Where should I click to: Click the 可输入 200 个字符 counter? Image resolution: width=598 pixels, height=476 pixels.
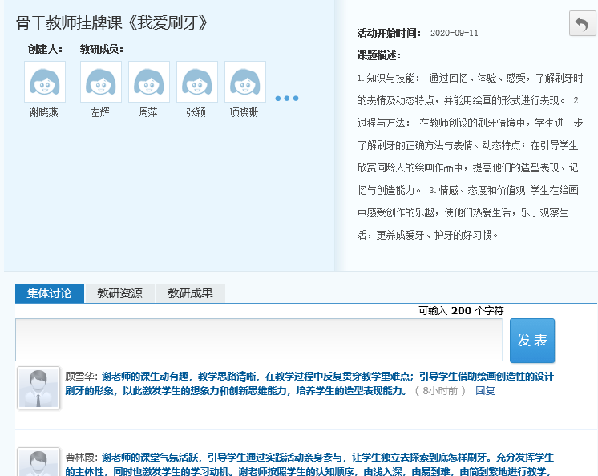point(461,311)
